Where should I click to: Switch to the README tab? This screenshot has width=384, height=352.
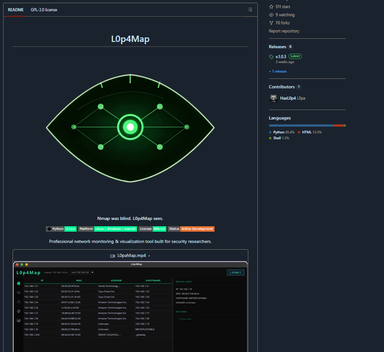(x=16, y=10)
